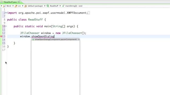Place cursor on 'ReadStuff' class name
170x95 pixels.
(x=35, y=20)
